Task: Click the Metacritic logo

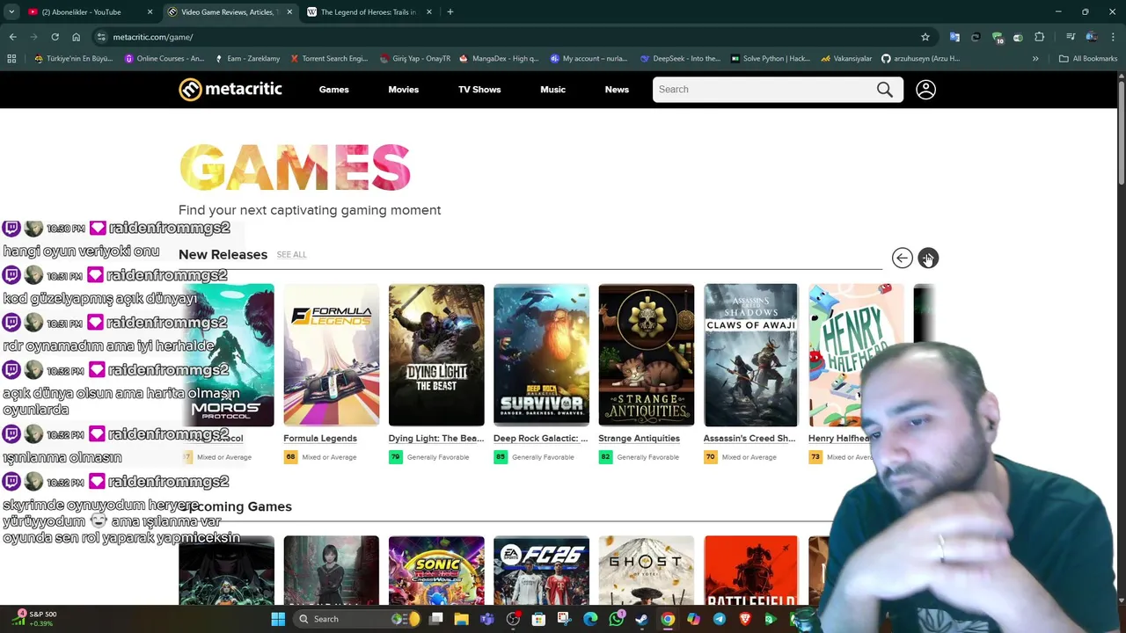Action: click(x=230, y=90)
